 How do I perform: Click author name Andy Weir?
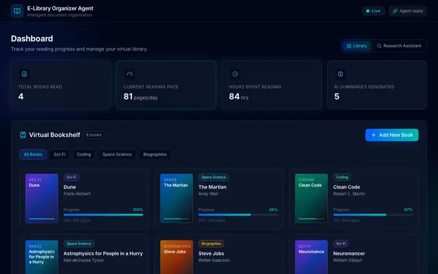coord(208,194)
